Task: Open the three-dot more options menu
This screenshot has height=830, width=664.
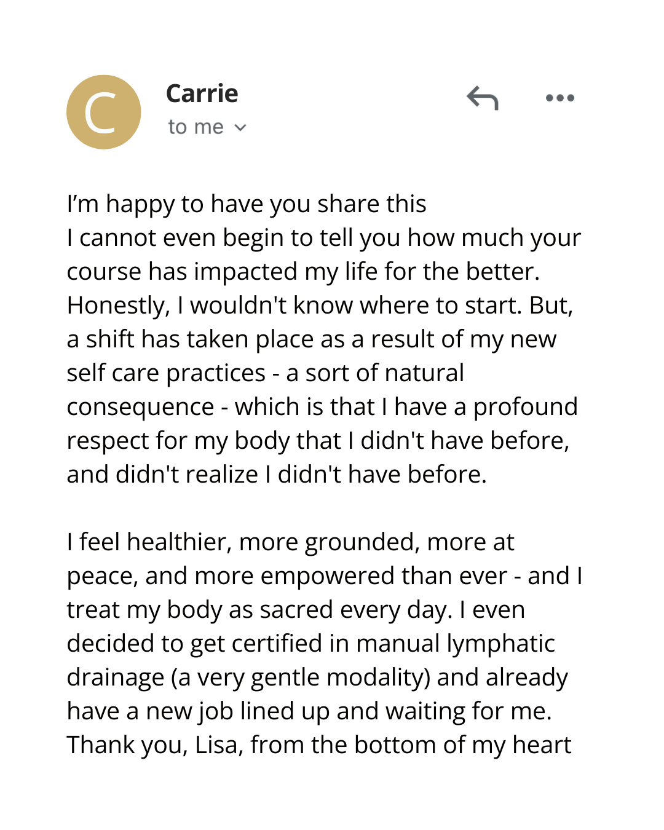Action: [559, 98]
